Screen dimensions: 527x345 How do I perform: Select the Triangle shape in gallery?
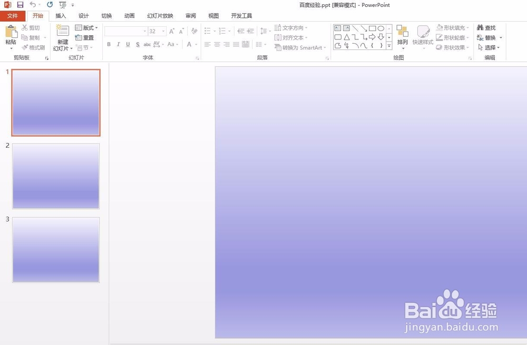click(x=347, y=37)
